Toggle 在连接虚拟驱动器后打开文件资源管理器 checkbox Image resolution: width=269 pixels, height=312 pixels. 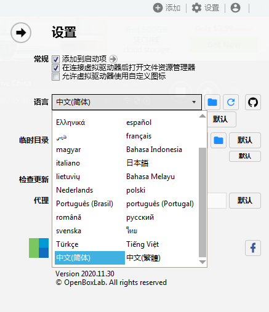pos(55,68)
